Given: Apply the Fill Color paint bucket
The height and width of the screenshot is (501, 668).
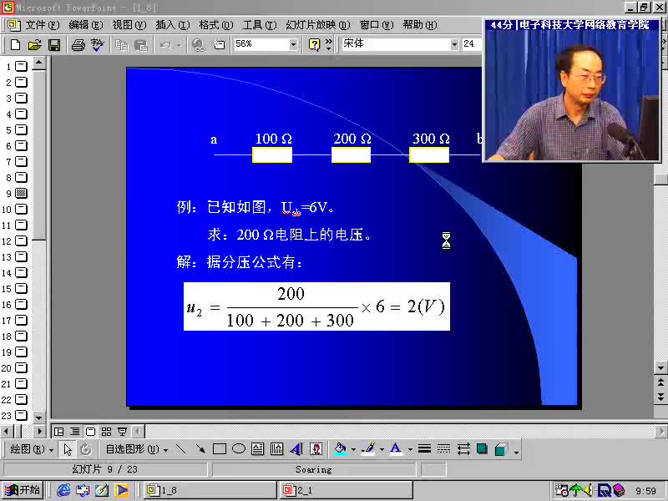Looking at the screenshot, I should (x=340, y=449).
